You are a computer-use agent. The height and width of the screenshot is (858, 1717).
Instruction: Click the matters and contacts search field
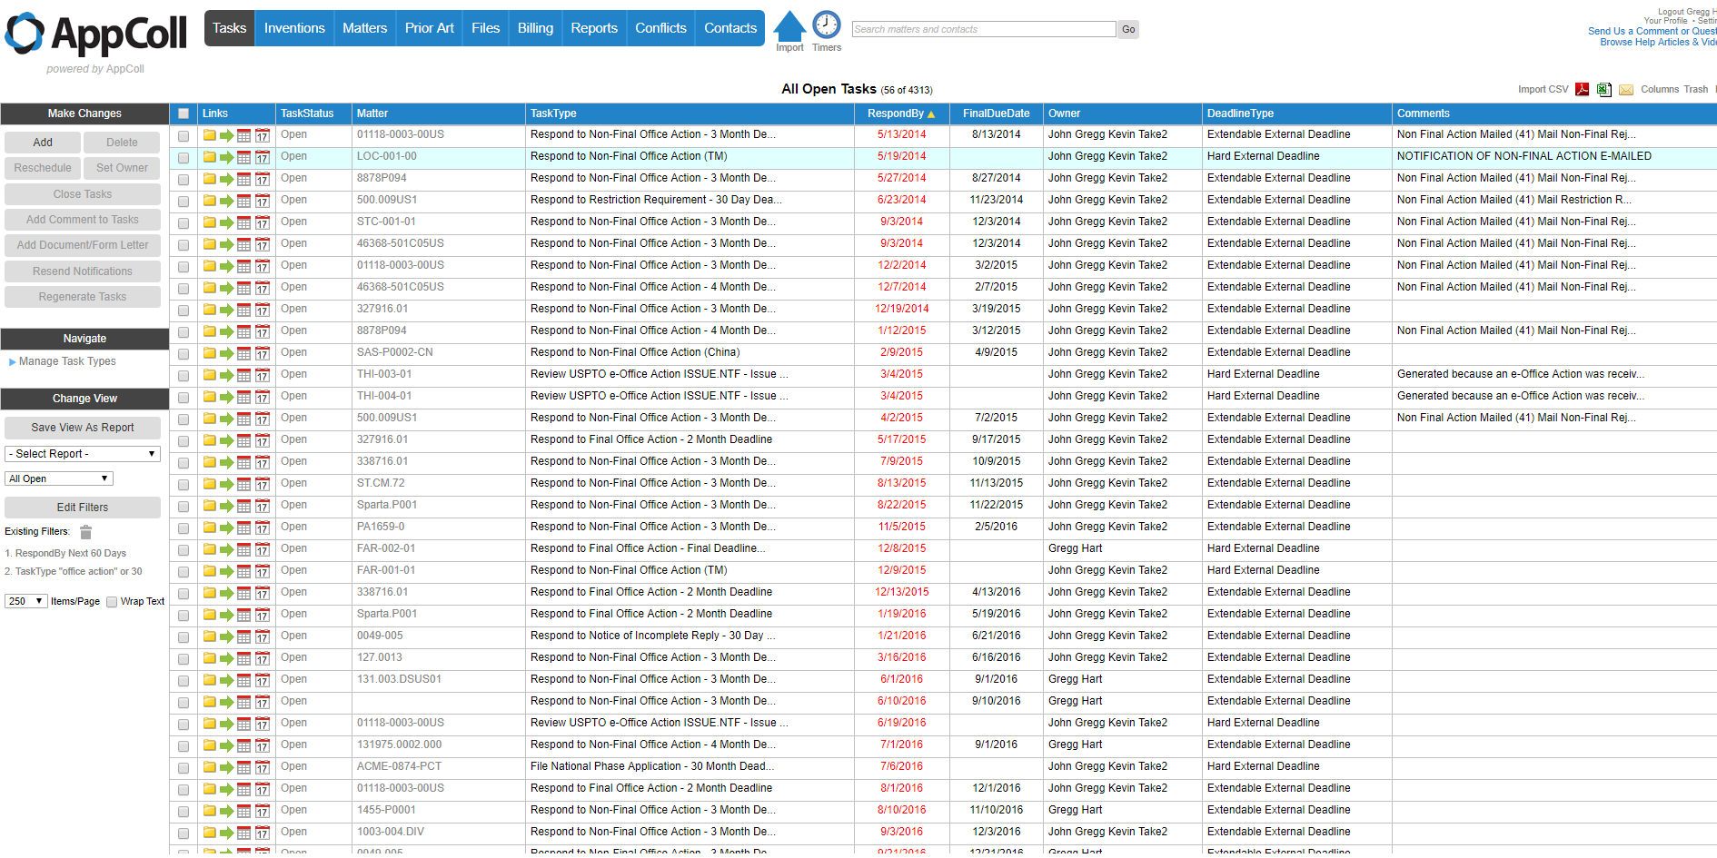click(983, 29)
